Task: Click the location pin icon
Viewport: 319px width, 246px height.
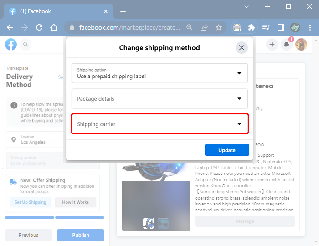Action: point(14,139)
